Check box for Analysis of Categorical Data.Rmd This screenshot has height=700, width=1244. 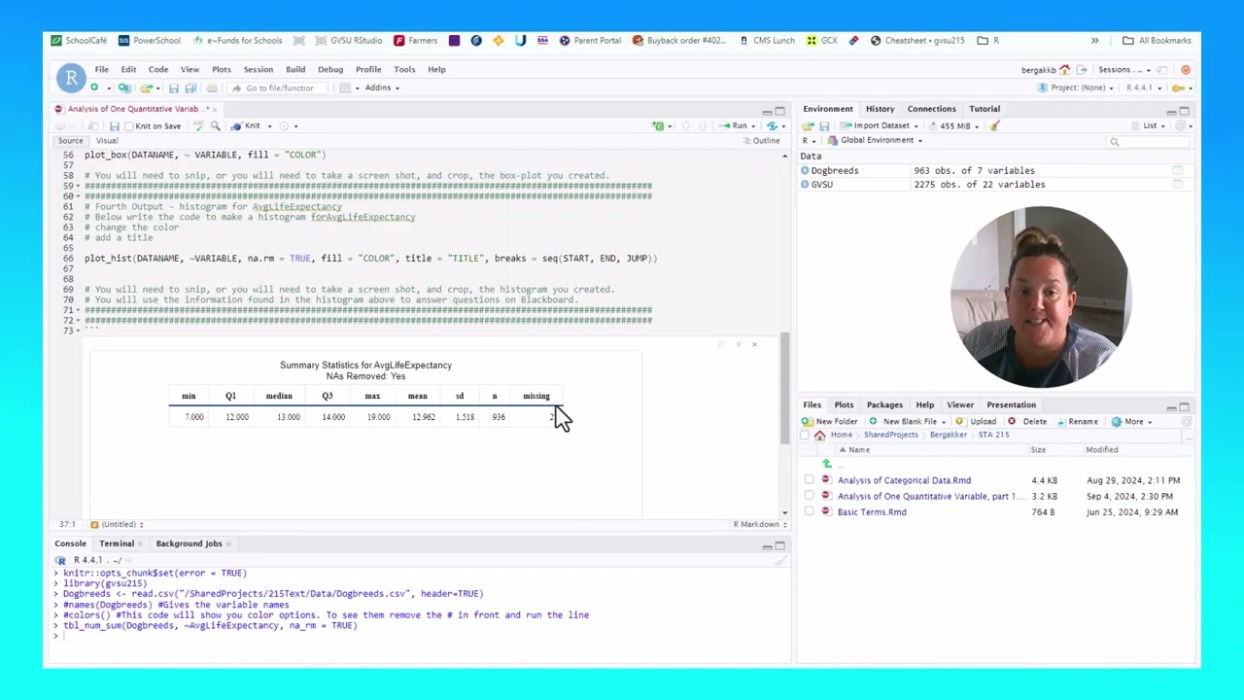click(x=810, y=480)
